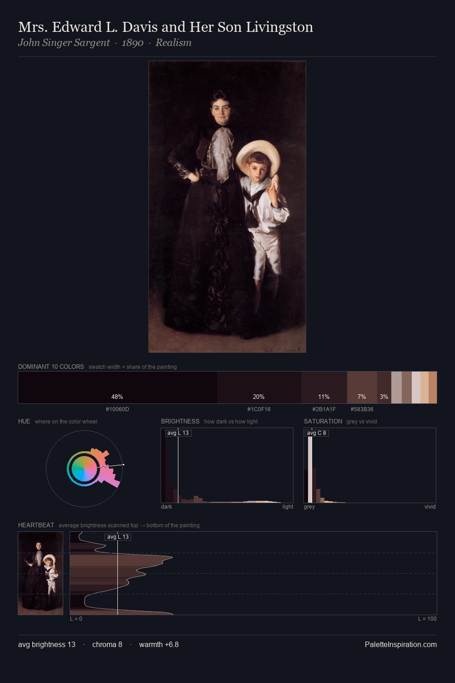
Task: Open PaletteInspiration.com link in footer
Action: (401, 644)
